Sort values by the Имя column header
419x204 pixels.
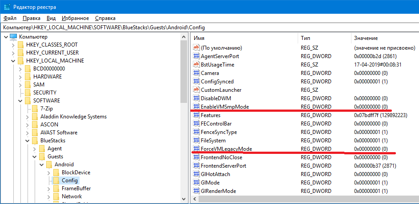tap(244, 38)
